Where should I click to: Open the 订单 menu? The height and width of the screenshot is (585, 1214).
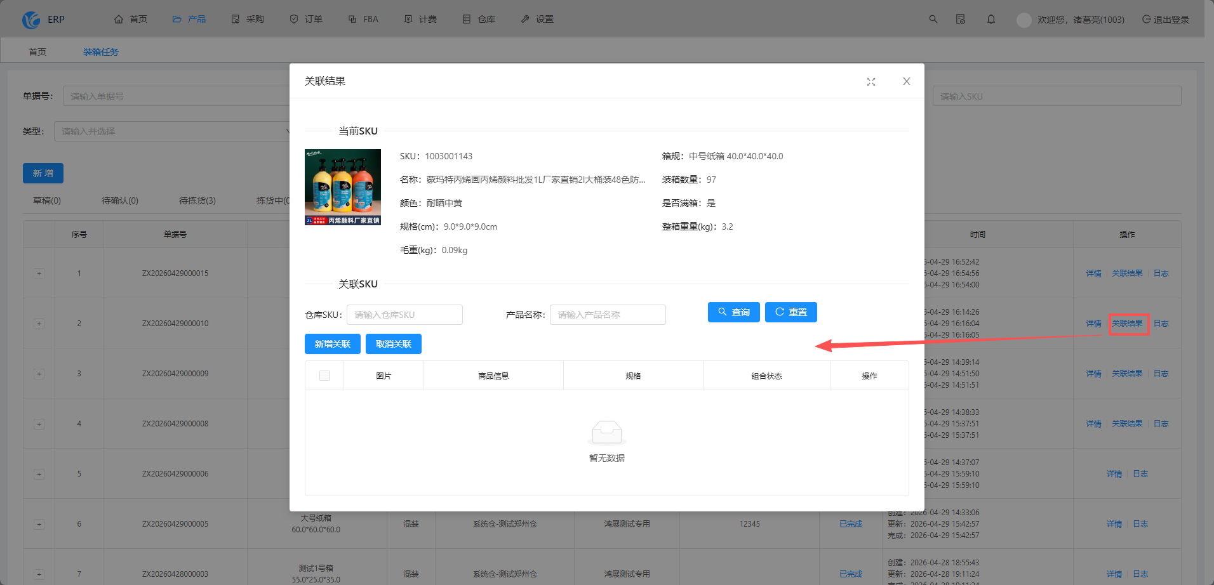(x=306, y=19)
